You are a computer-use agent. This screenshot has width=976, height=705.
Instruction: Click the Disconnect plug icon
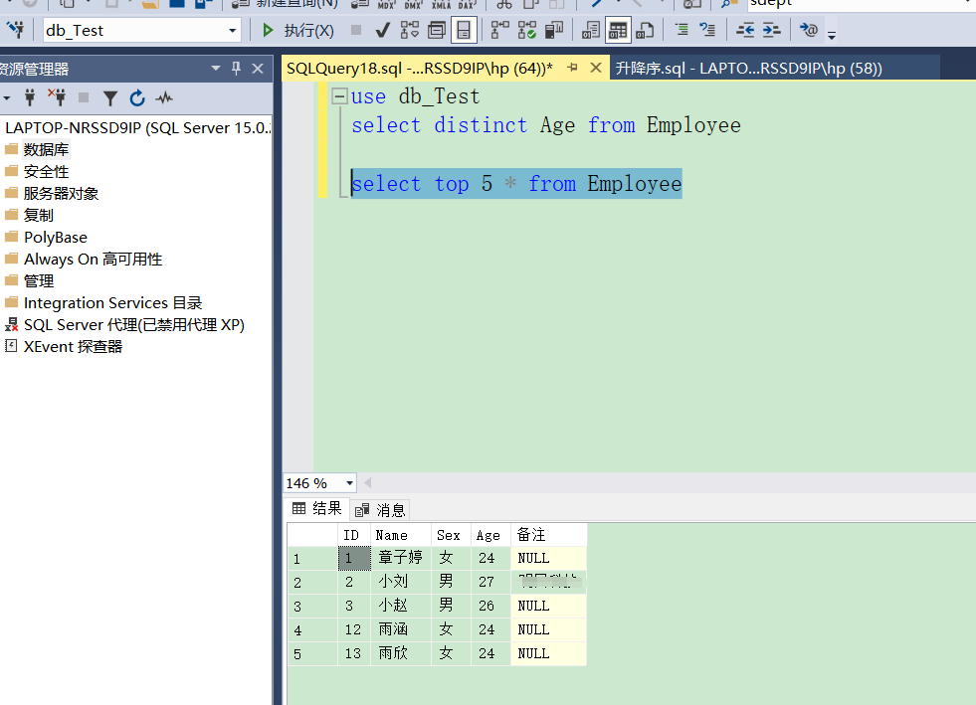[x=58, y=97]
